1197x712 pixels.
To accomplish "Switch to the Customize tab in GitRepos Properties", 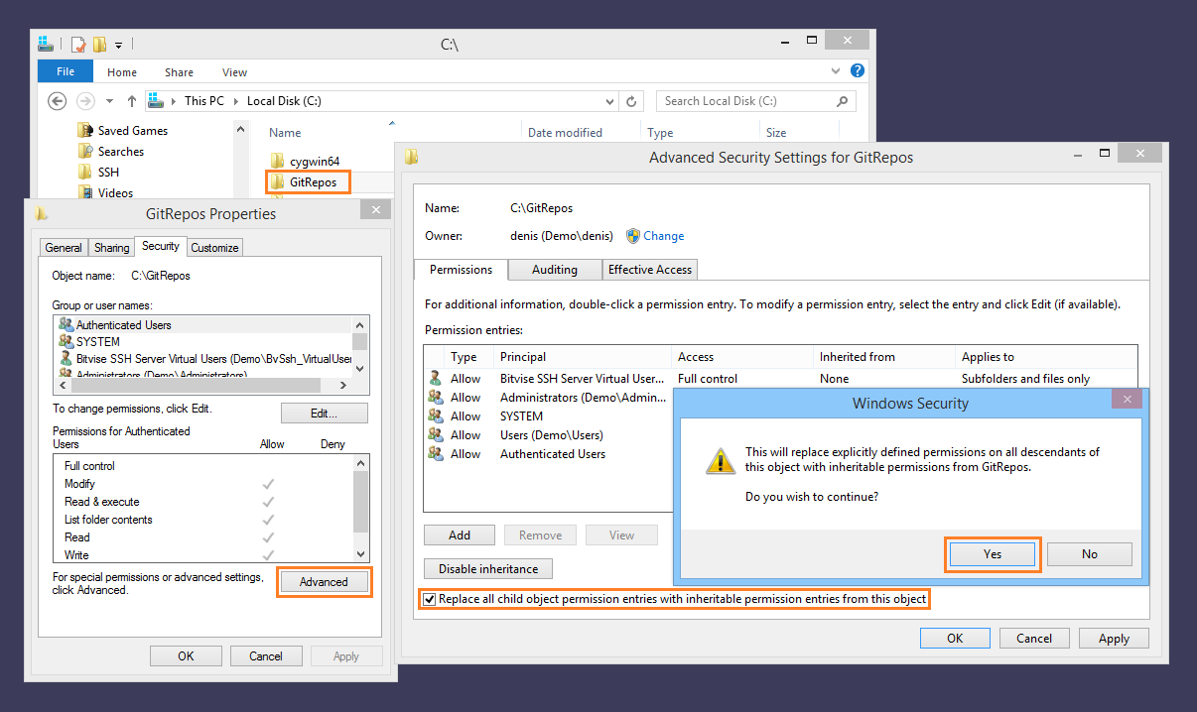I will click(214, 248).
